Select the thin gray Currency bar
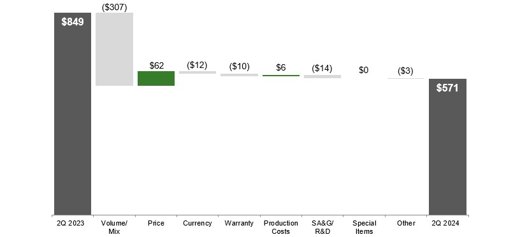506x237 pixels. [198, 72]
